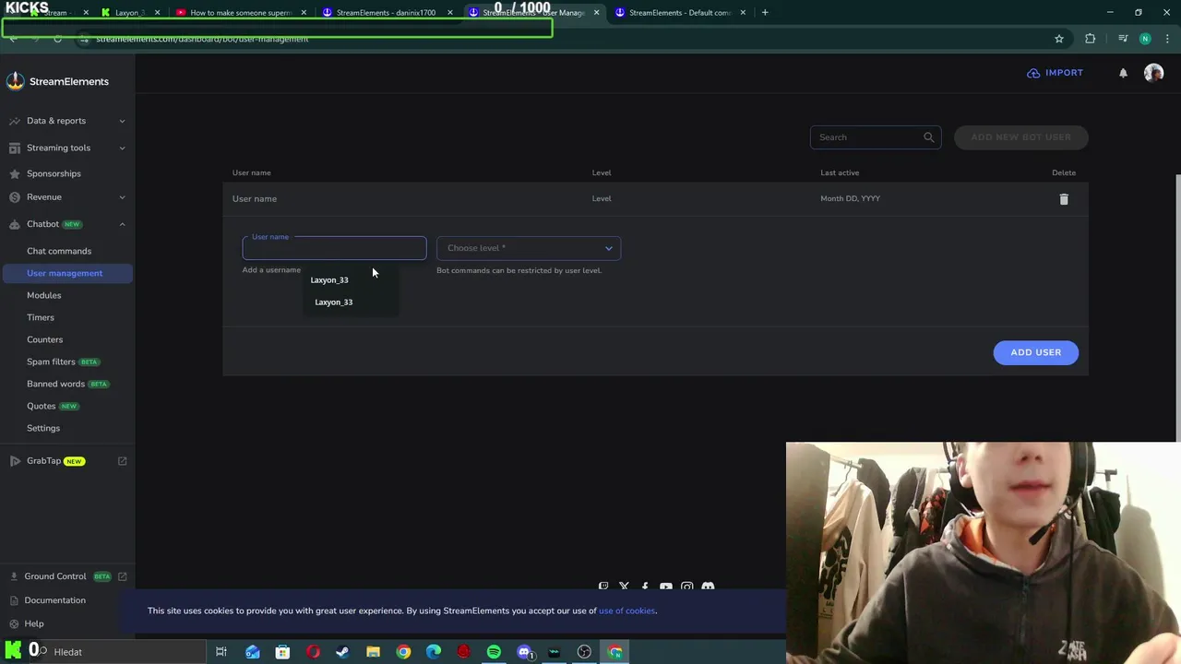
Task: Open Steam from the taskbar
Action: [342, 652]
